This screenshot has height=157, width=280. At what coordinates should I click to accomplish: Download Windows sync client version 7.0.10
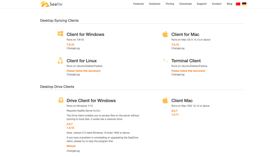coord(70,45)
